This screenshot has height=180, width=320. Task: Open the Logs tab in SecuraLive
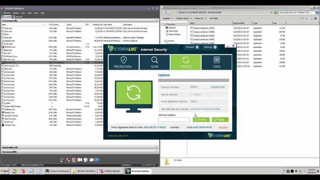click(216, 62)
